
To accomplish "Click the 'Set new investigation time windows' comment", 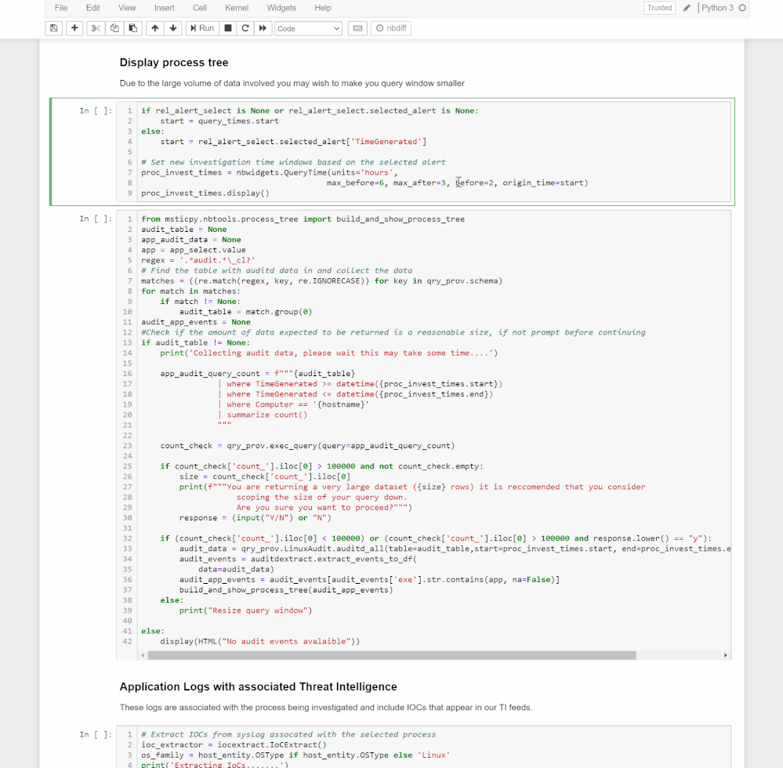I will pos(293,162).
